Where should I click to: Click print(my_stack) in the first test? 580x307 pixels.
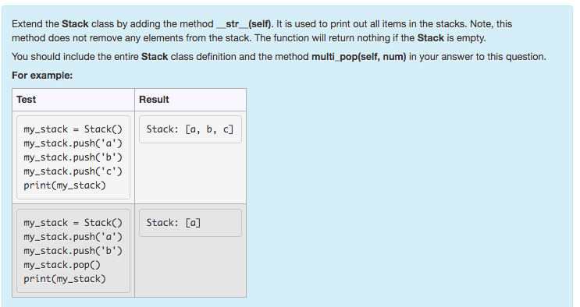point(65,185)
